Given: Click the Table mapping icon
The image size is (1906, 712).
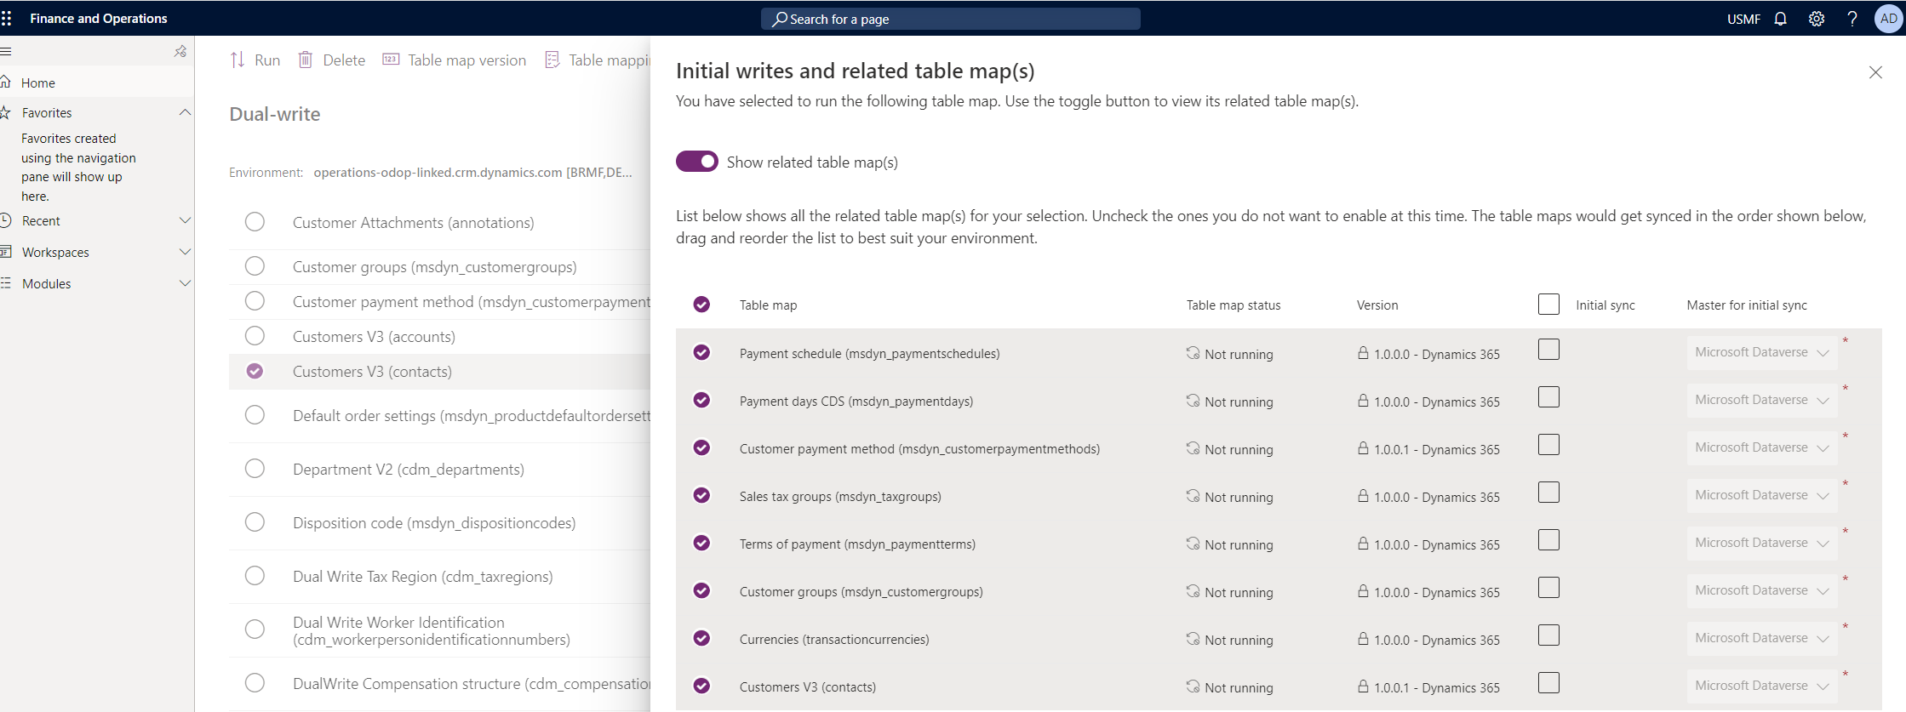Looking at the screenshot, I should 552,60.
